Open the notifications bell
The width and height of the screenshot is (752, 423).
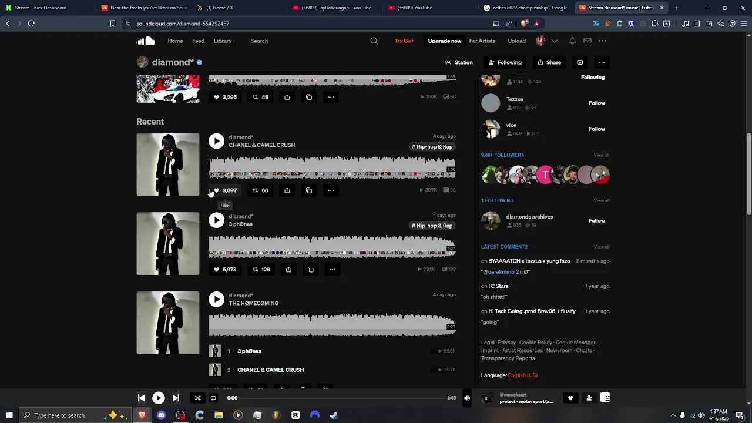coord(572,41)
